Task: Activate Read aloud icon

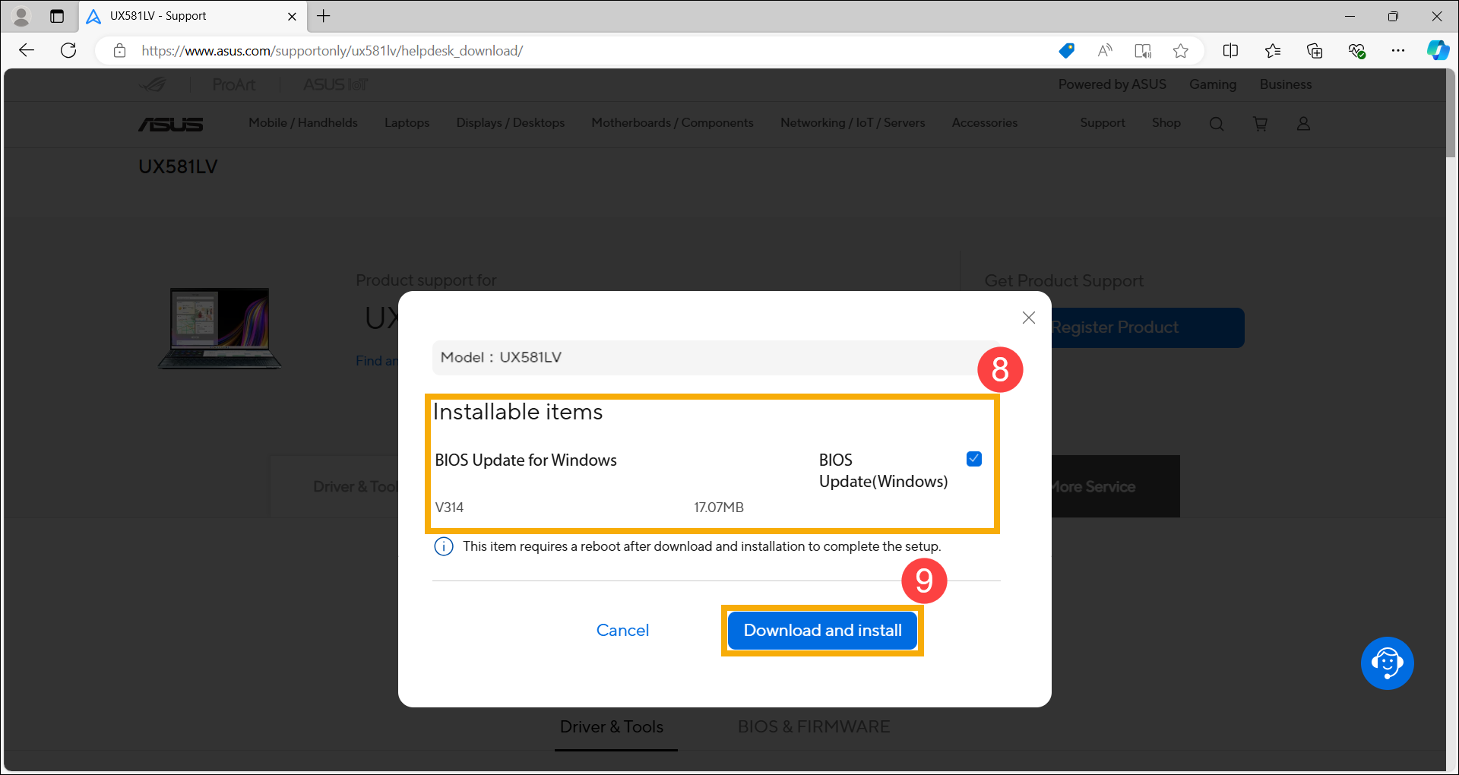Action: 1105,51
